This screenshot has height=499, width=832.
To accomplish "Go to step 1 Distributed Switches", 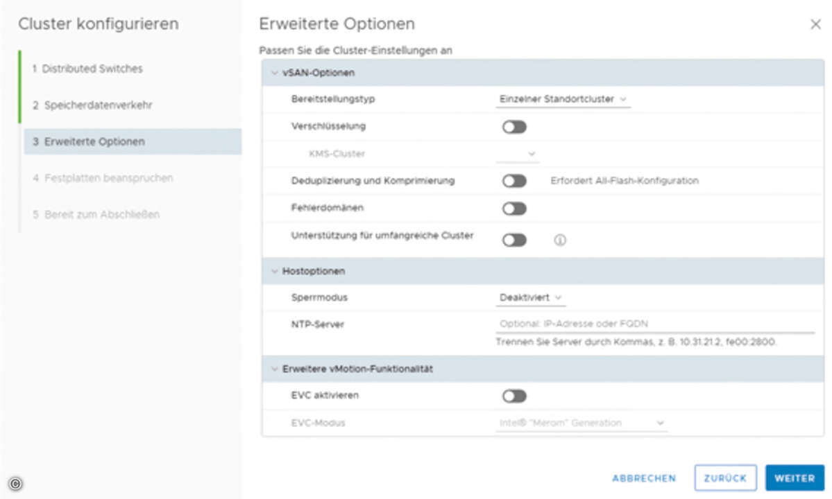I will [87, 69].
